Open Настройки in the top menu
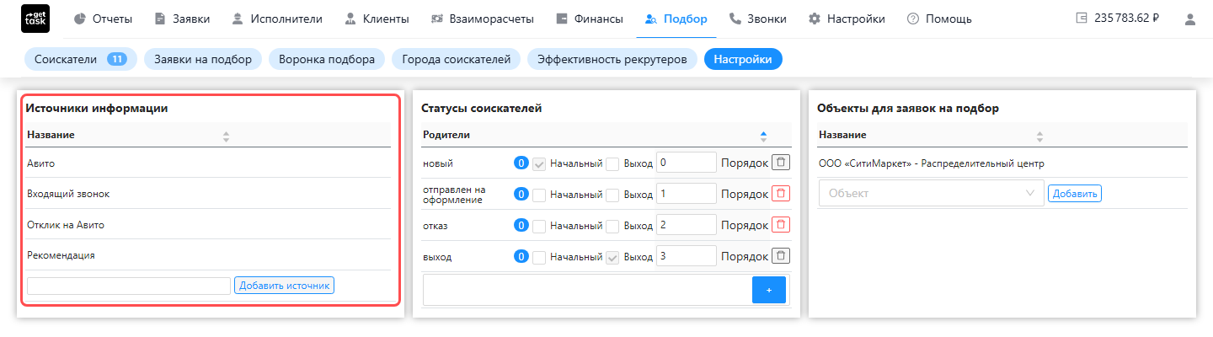This screenshot has height=337, width=1213. coord(847,19)
